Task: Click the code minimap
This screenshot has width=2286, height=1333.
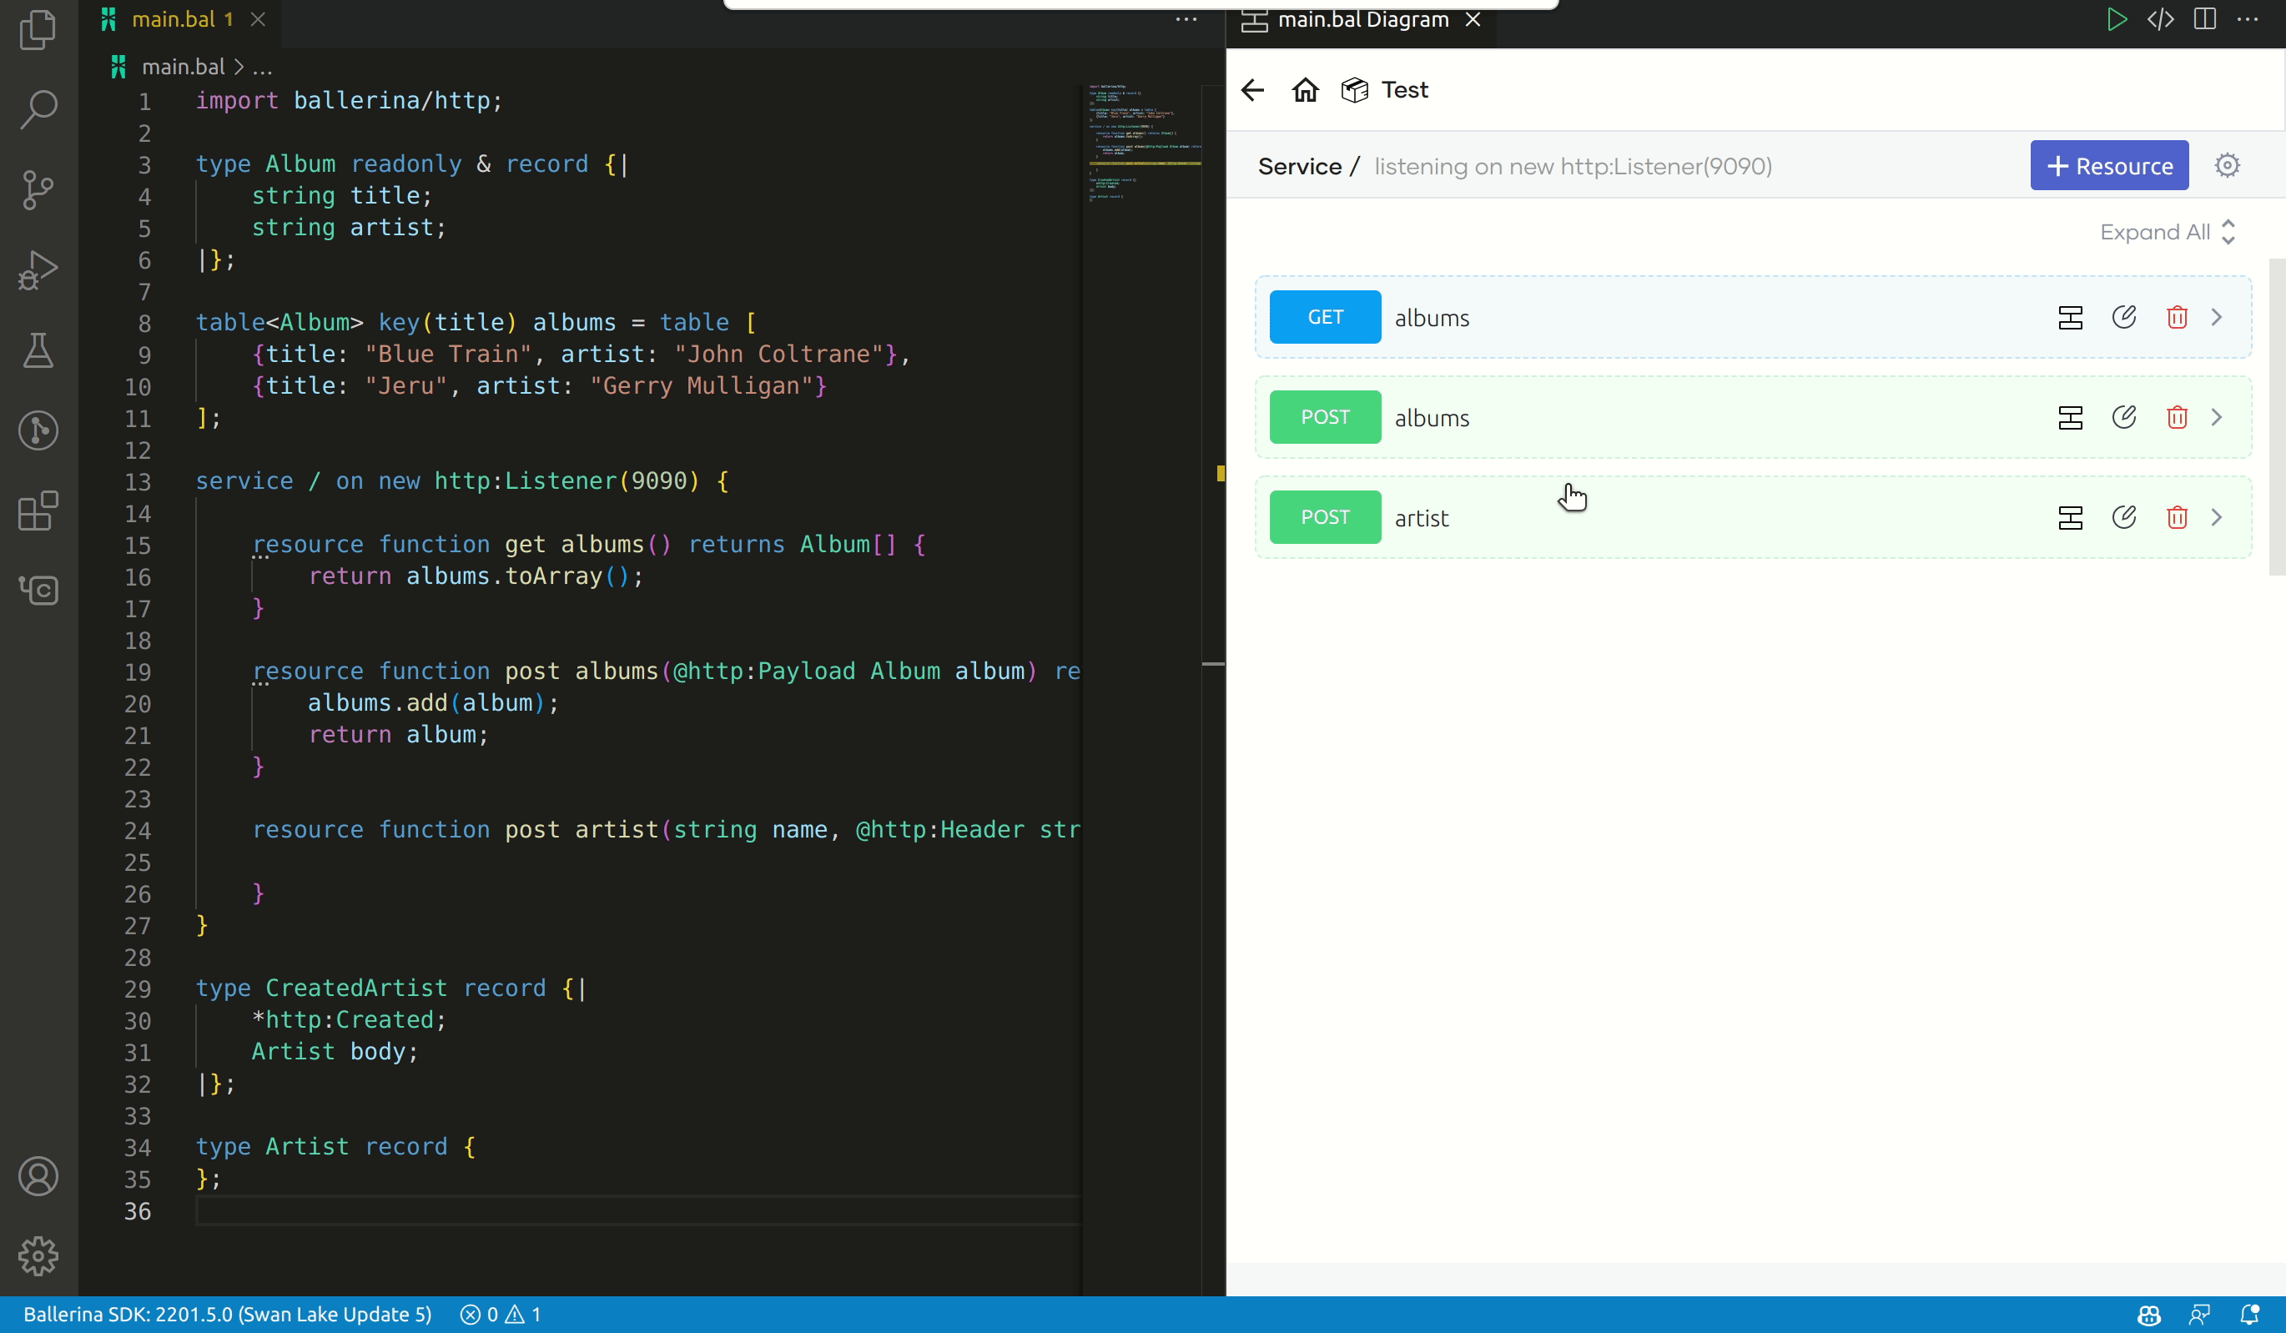Action: (x=1145, y=145)
